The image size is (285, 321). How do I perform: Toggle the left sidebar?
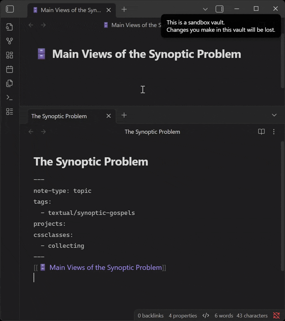point(10,9)
